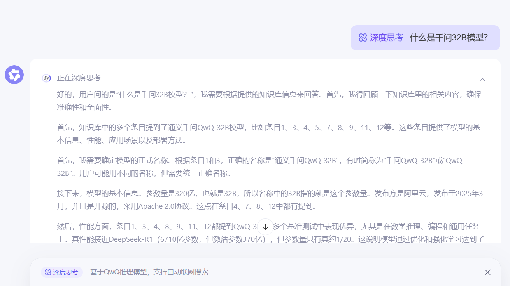Click the Tongyi assistant avatar icon
The width and height of the screenshot is (510, 286).
[x=14, y=75]
